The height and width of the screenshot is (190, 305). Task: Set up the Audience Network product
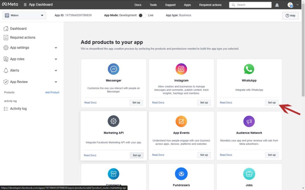pyautogui.click(x=272, y=155)
